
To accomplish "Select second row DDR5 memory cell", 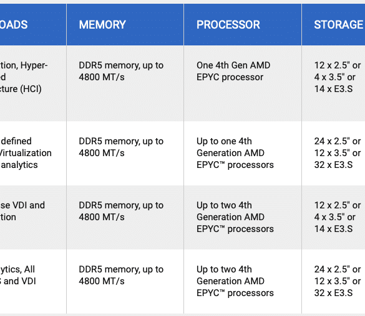I will [125, 153].
